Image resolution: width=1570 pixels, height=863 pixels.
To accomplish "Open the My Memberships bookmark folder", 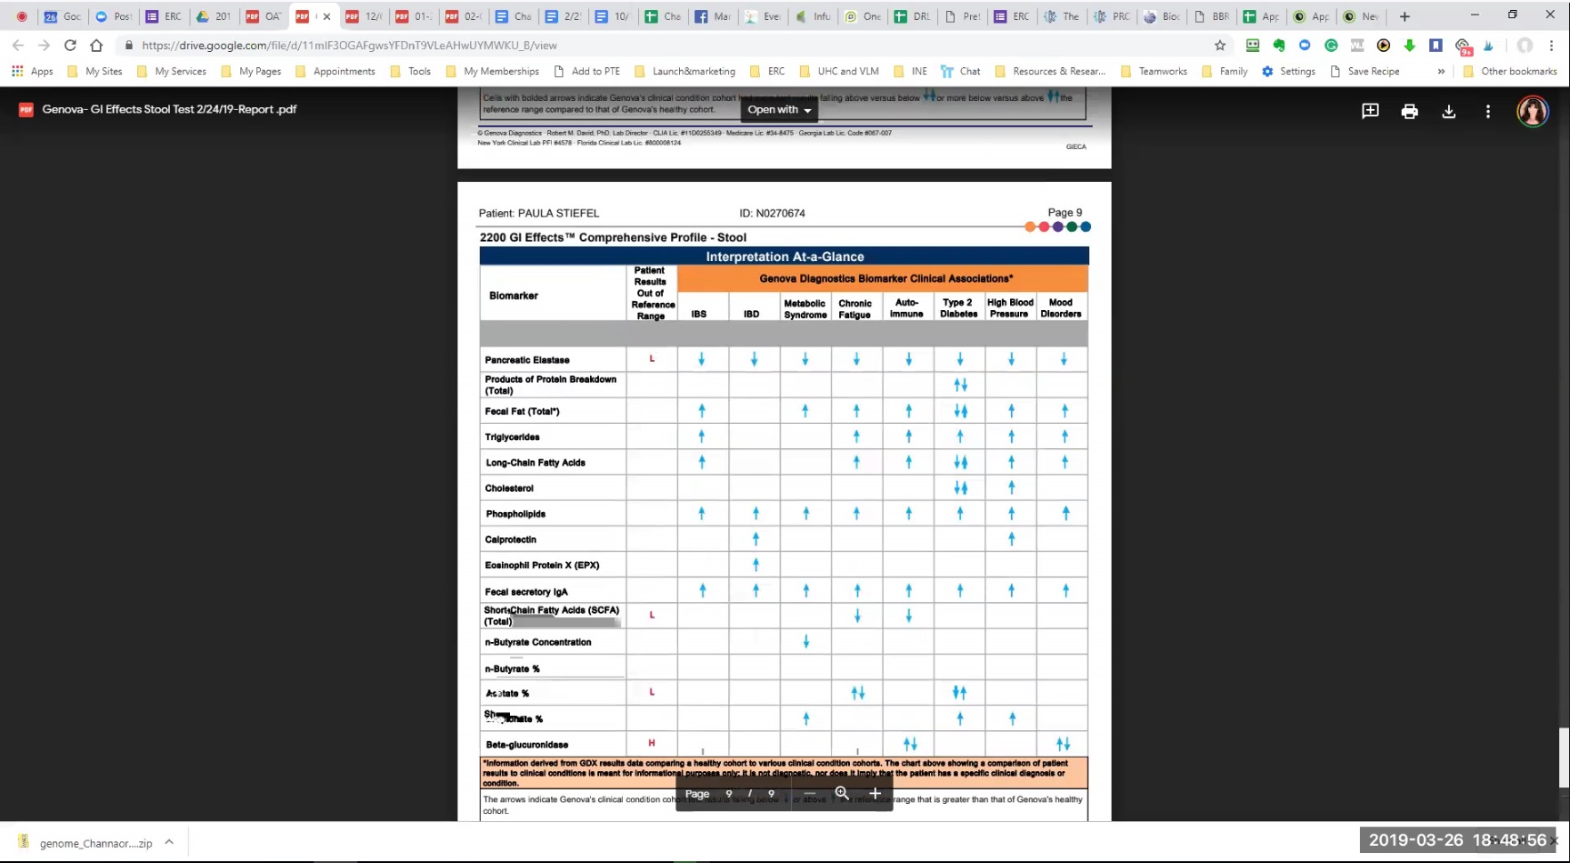I will click(492, 71).
